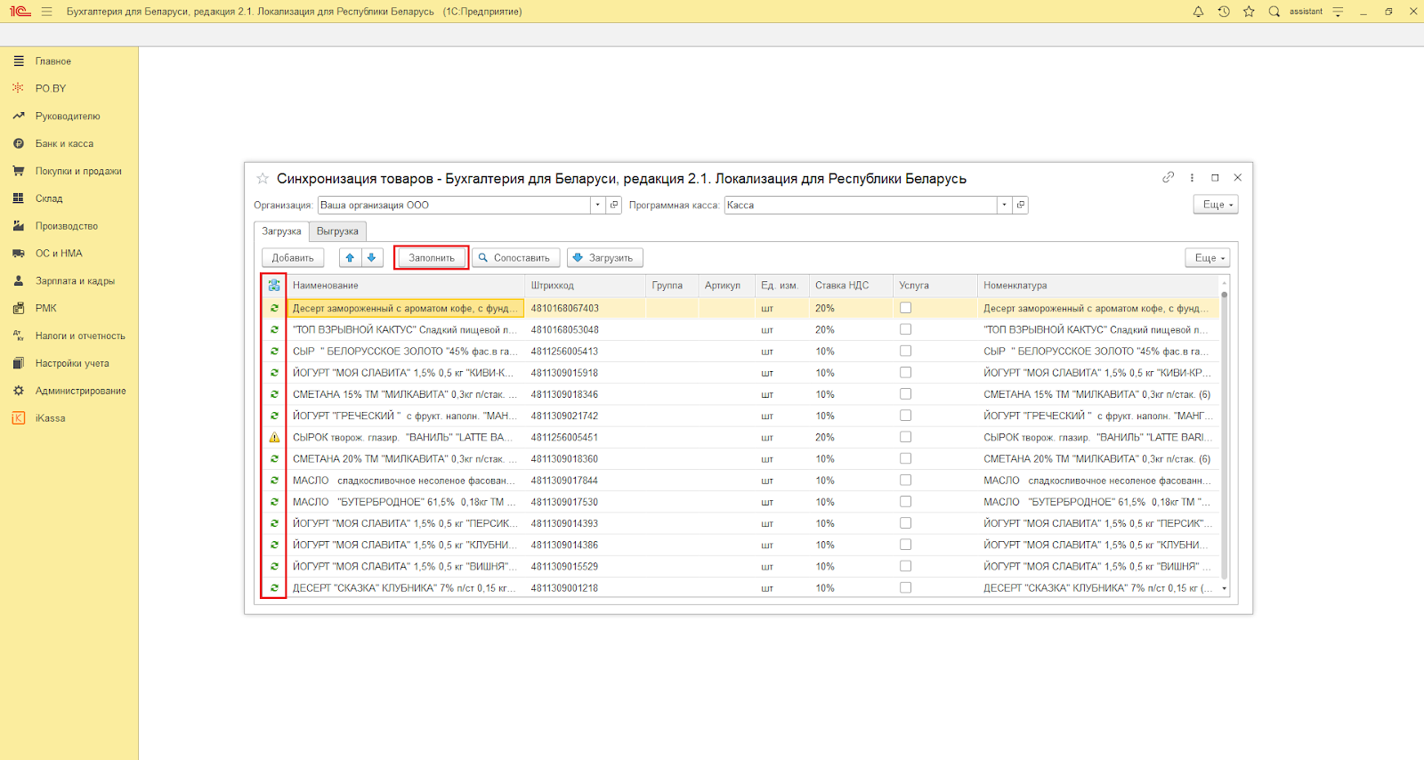Click the status column header icon
This screenshot has height=760, width=1424.
click(x=274, y=286)
